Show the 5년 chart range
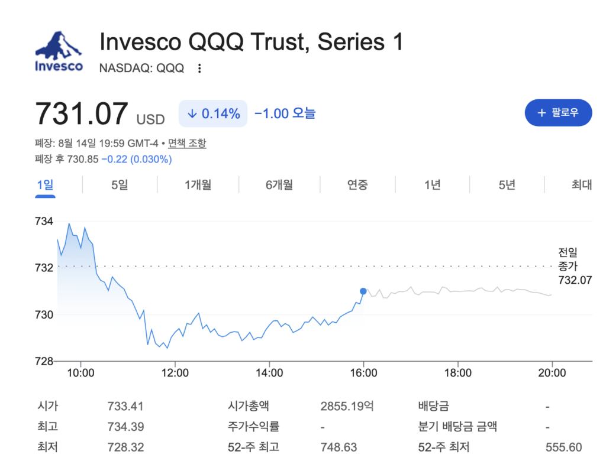Screen dimensions: 606x474 point(507,185)
